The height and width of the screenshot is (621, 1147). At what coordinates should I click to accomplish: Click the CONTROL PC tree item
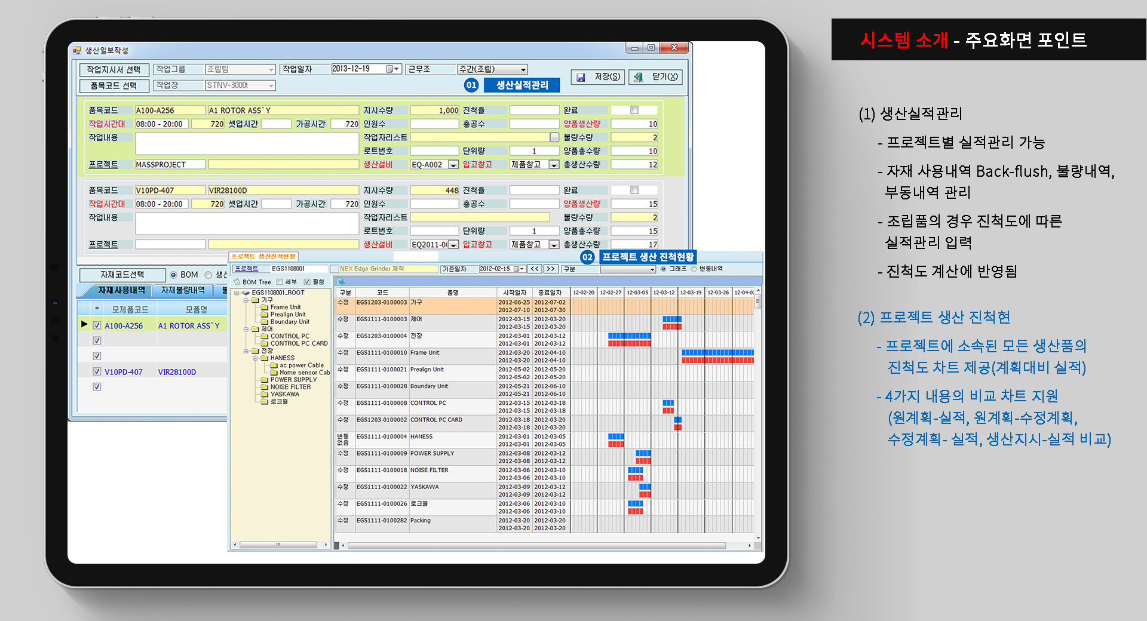[x=290, y=336]
